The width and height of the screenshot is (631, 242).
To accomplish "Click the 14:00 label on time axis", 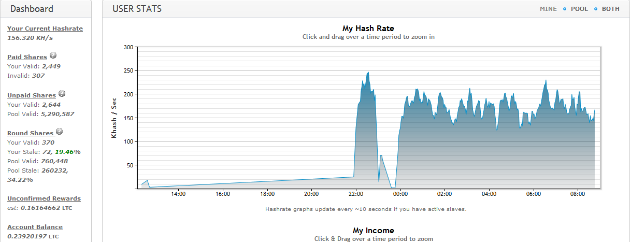I will coord(178,194).
